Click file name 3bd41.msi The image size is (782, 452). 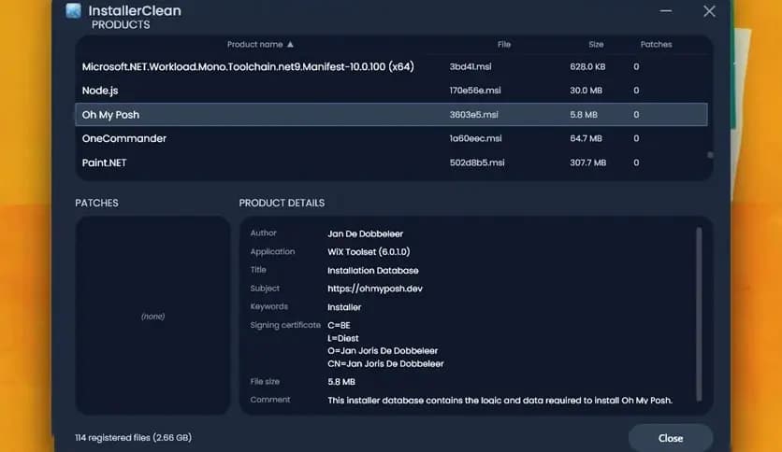coord(471,66)
